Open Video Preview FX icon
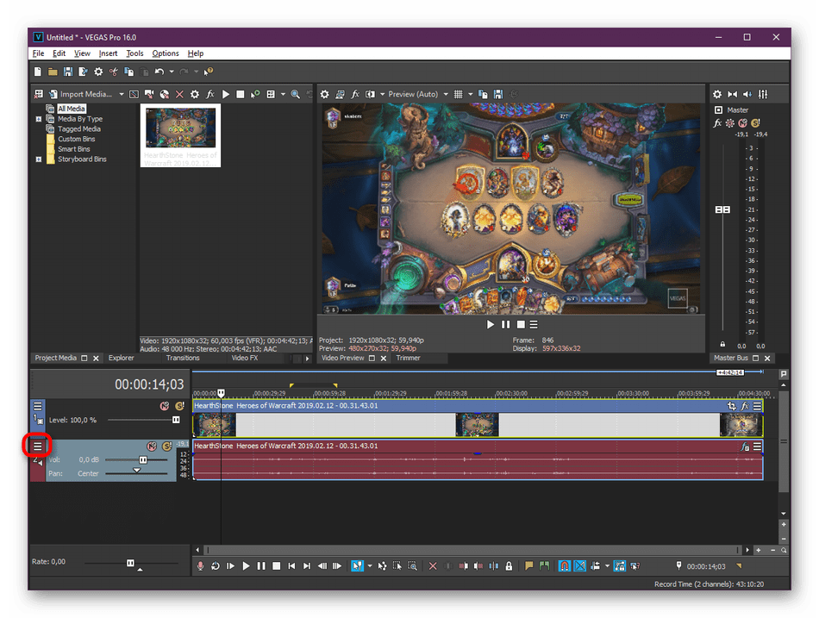 [x=354, y=94]
